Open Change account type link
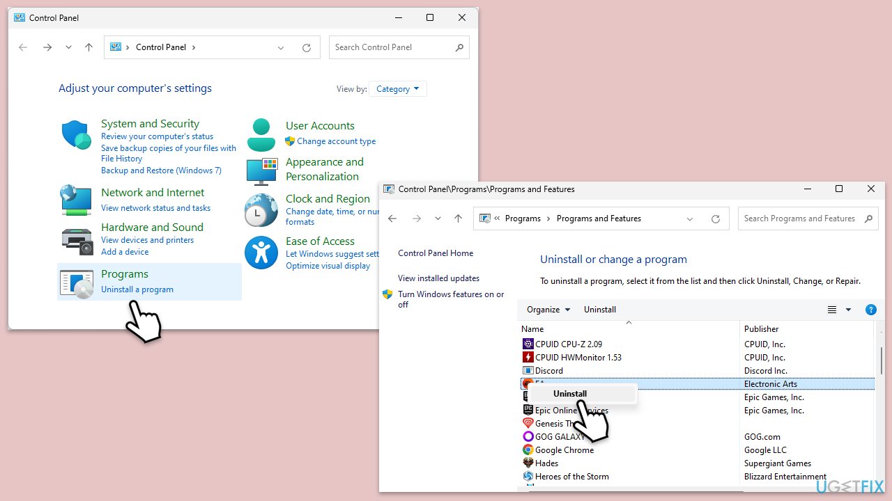The width and height of the screenshot is (892, 501). (x=336, y=141)
